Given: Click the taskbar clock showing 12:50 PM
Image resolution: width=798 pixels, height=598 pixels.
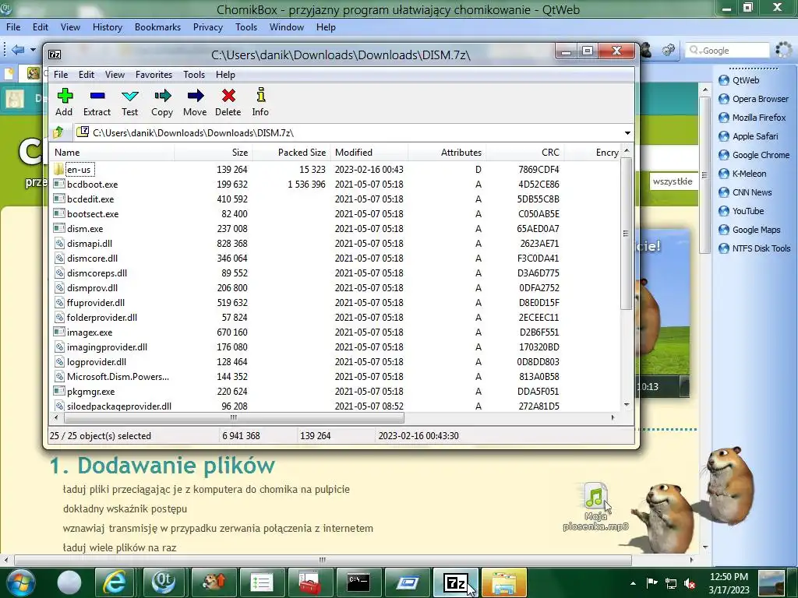Looking at the screenshot, I should pyautogui.click(x=729, y=583).
